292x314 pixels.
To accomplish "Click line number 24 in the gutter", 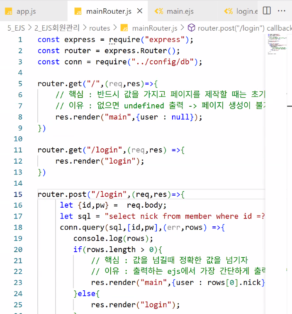I will 18,294.
